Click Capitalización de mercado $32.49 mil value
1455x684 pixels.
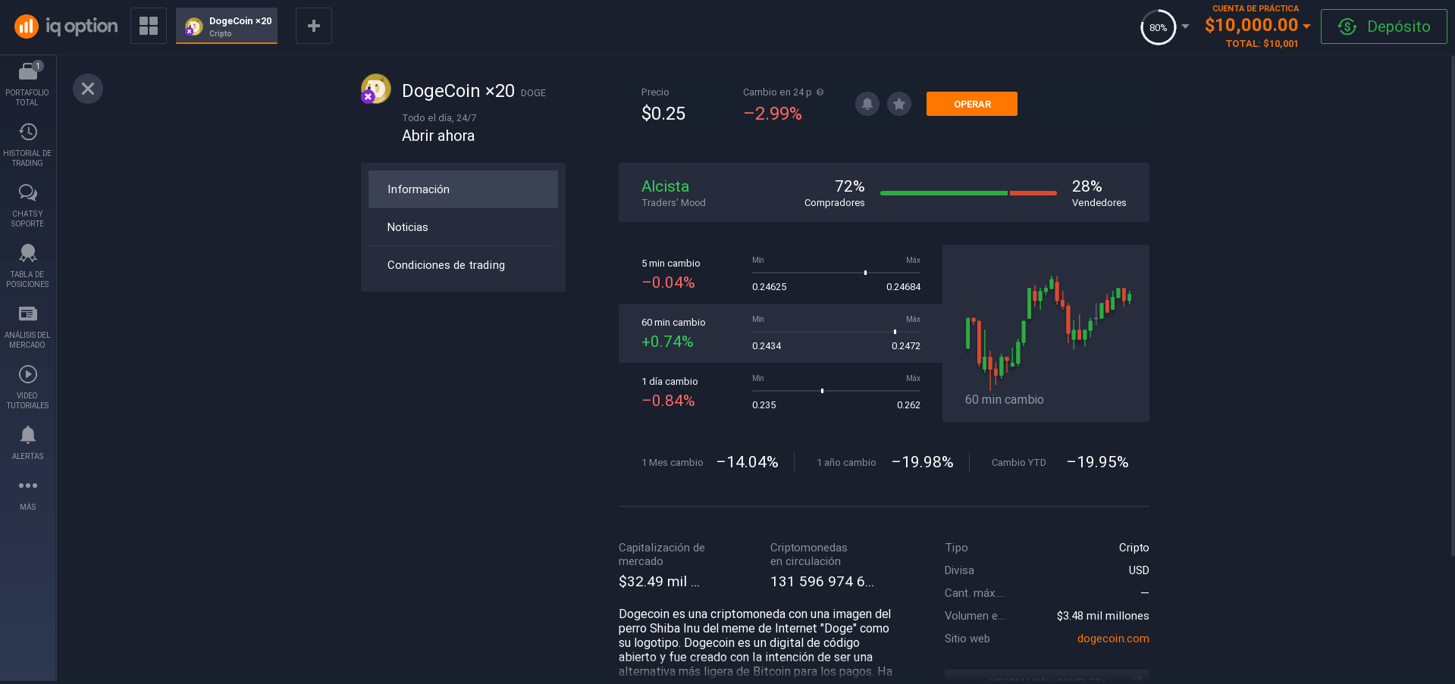coord(659,582)
